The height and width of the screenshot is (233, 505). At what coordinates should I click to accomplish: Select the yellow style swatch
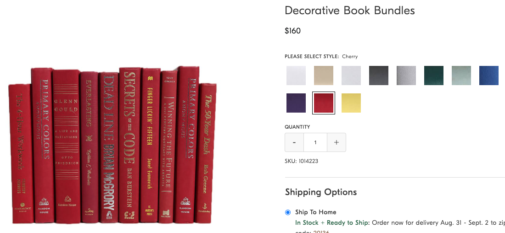click(x=351, y=103)
